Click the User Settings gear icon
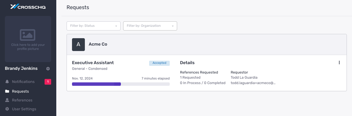This screenshot has height=116, width=352. [x=7, y=109]
